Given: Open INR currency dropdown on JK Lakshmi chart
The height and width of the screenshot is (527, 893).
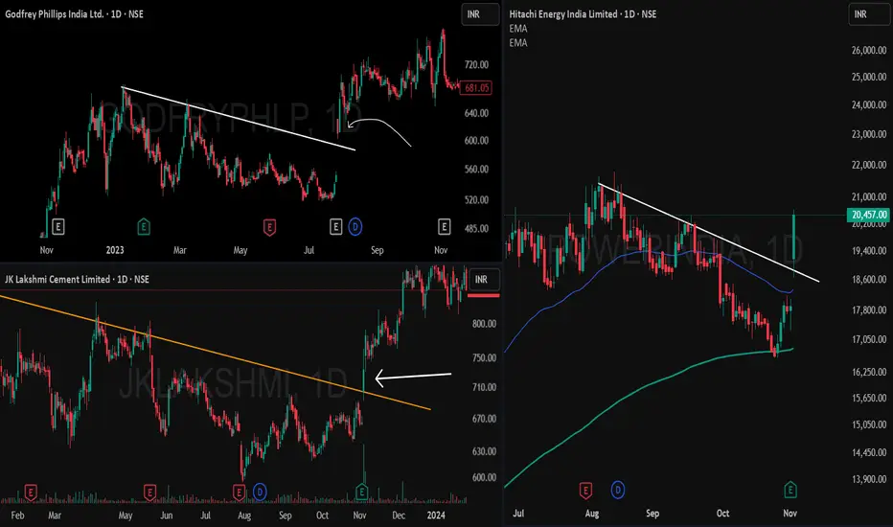Looking at the screenshot, I should tap(484, 279).
